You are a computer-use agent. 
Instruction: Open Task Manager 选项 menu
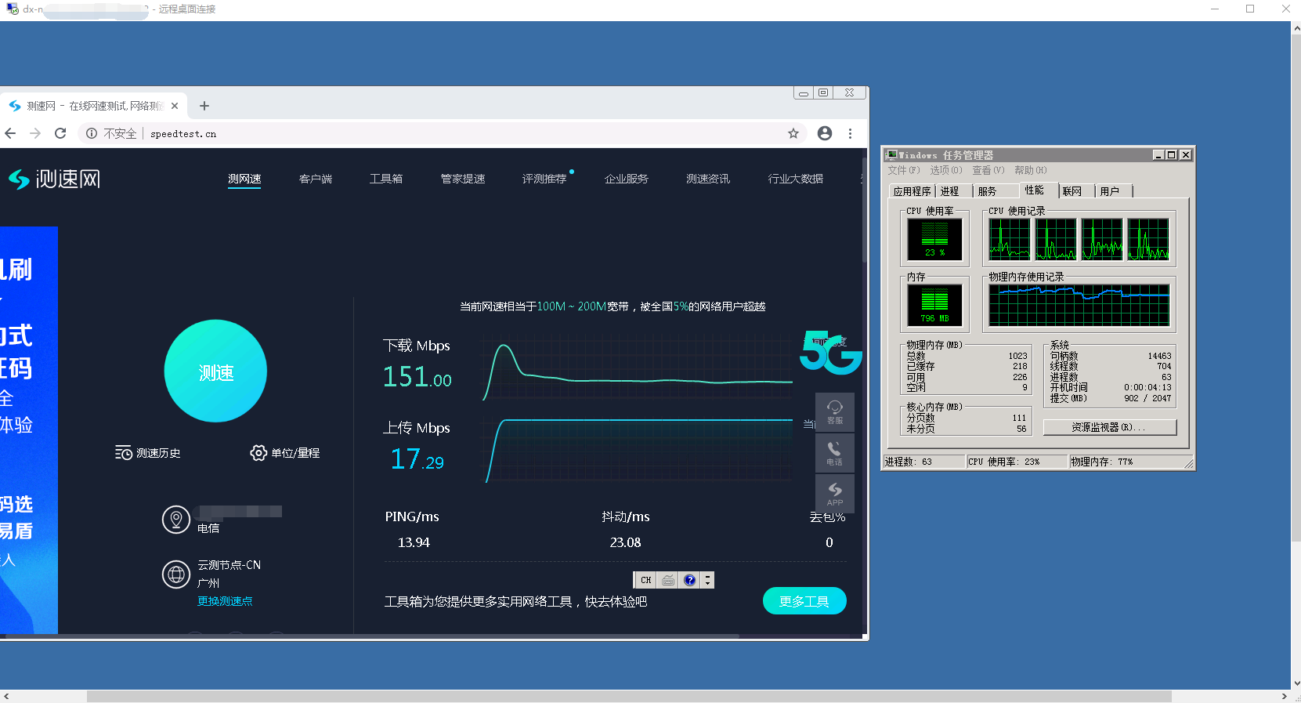pyautogui.click(x=946, y=170)
